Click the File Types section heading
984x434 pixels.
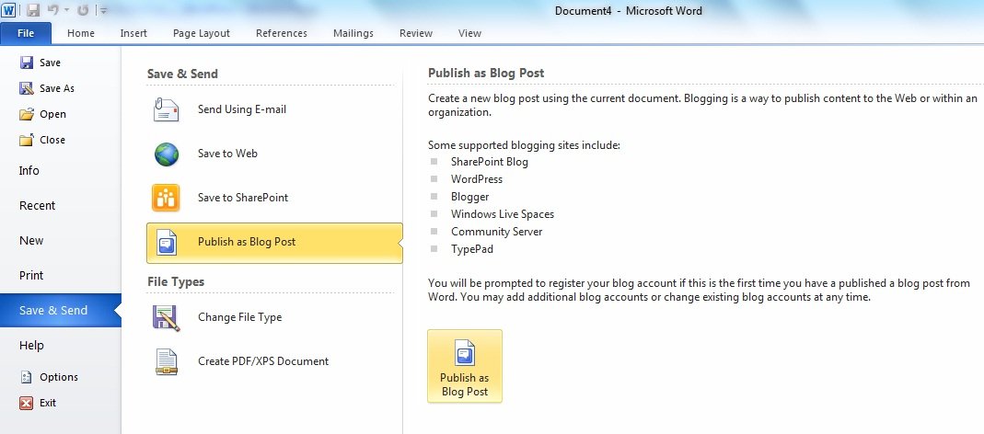[x=177, y=282]
